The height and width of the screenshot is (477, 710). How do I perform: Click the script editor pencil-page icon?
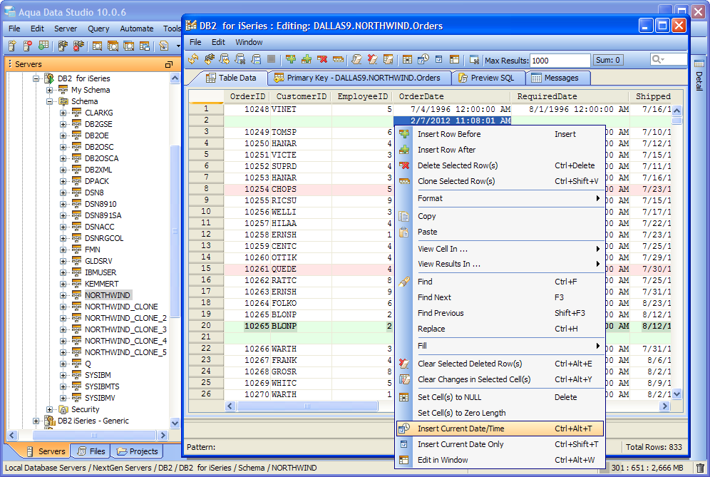(163, 46)
